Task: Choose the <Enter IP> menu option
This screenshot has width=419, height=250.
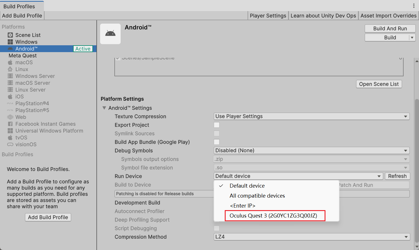Action: pyautogui.click(x=276, y=206)
